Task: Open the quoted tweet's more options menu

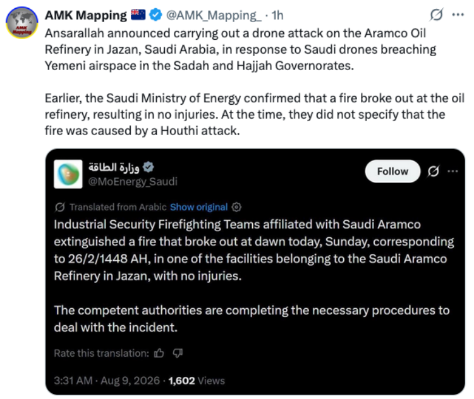Action: click(453, 171)
